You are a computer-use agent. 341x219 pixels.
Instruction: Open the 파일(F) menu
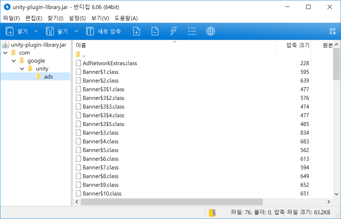pyautogui.click(x=11, y=18)
